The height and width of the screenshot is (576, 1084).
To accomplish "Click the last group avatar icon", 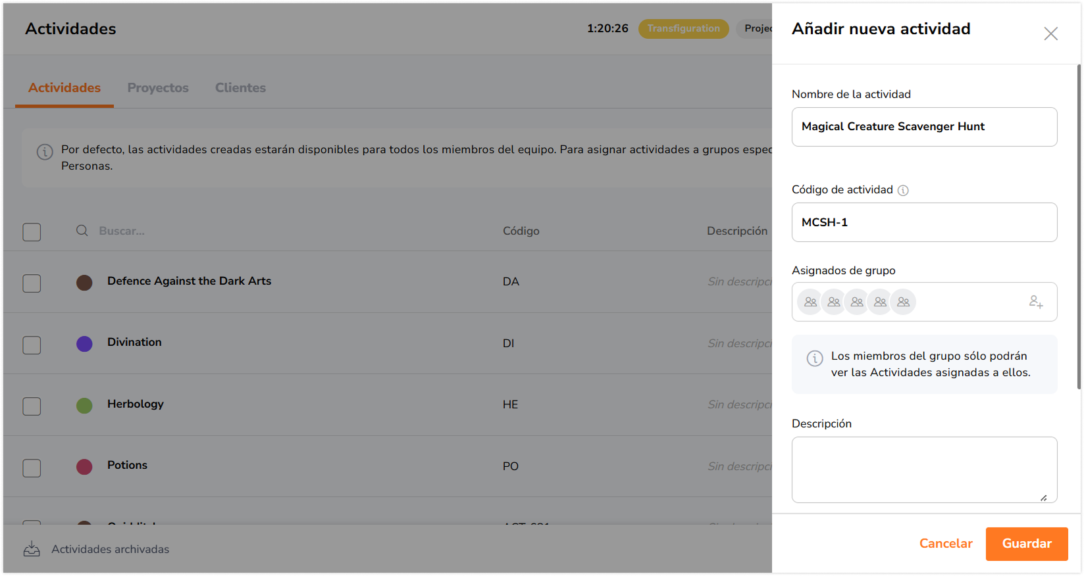I will (903, 302).
